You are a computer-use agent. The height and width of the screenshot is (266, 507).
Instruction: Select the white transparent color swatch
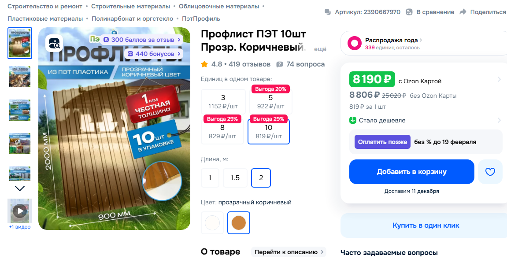(x=212, y=223)
